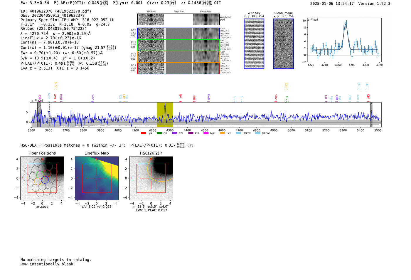Select the red-bordered fiber spectrum row
Image resolution: width=411 pixels, height=280 pixels.
[178, 68]
